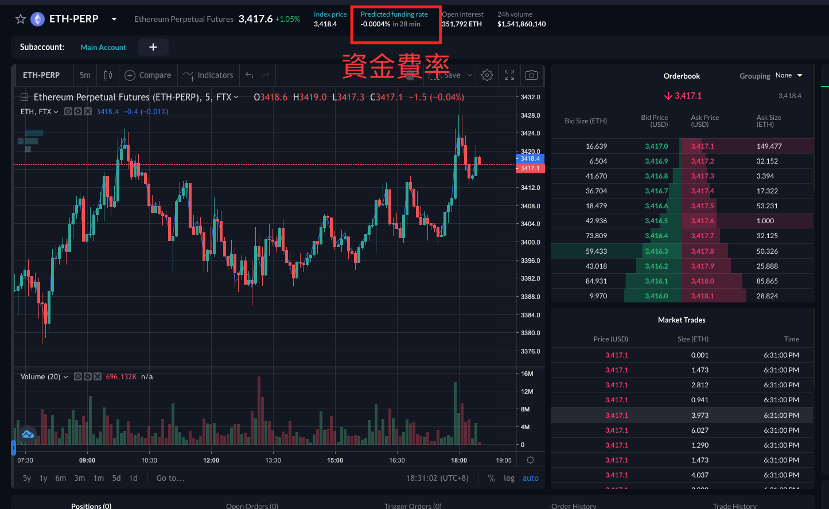Remove the ETH, FTX overlay series
Screen dimensions: 829x509
pos(88,111)
